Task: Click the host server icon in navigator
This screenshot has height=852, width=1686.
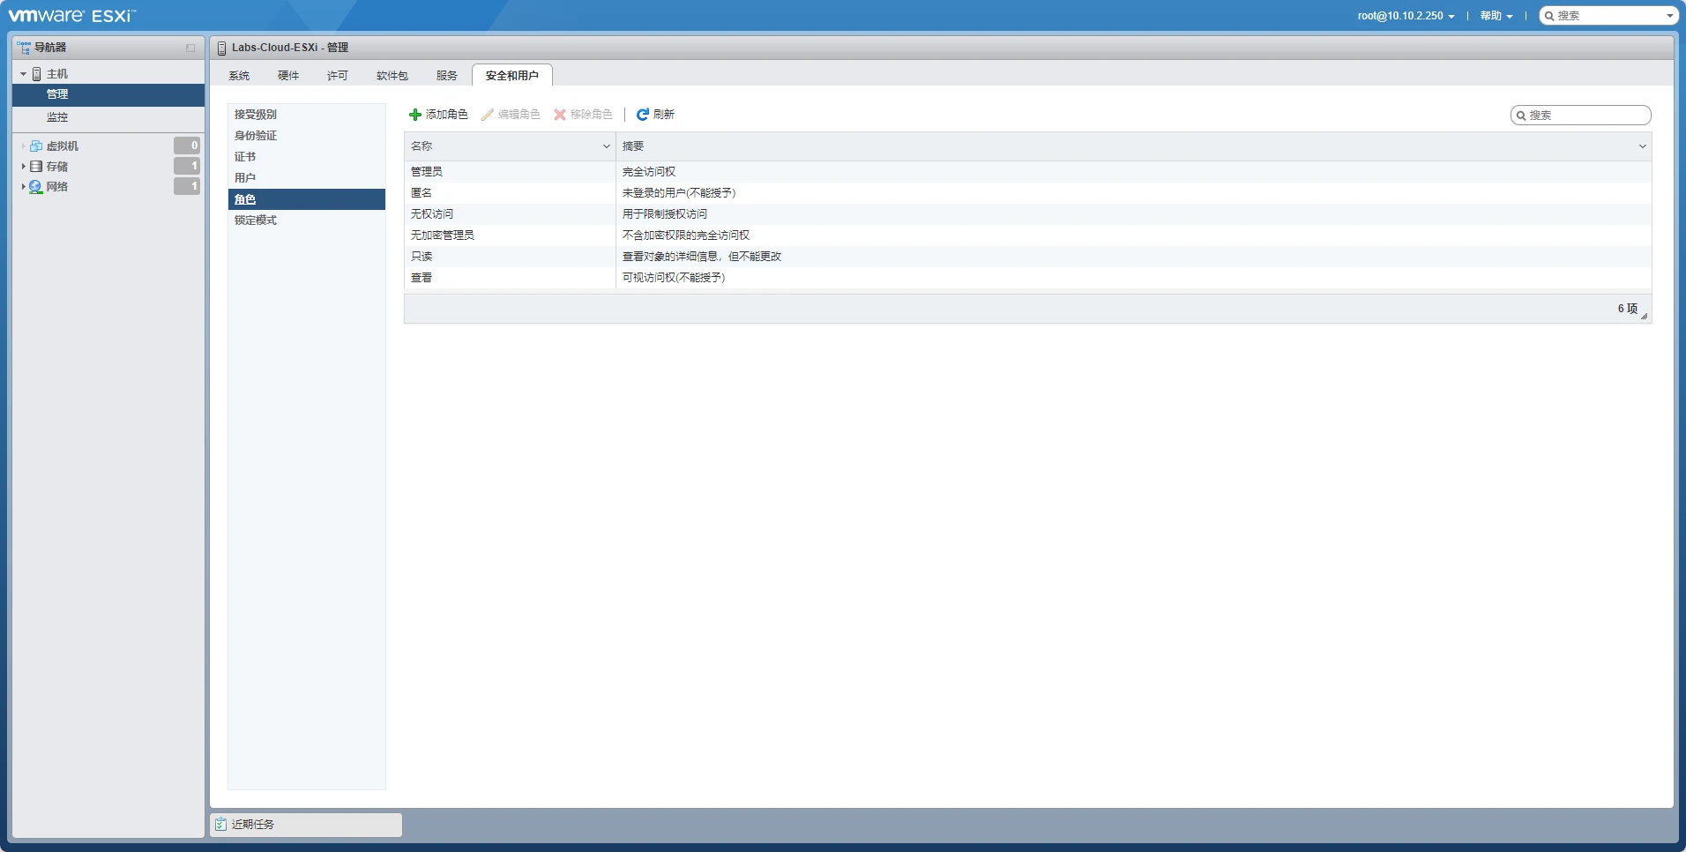Action: tap(37, 74)
